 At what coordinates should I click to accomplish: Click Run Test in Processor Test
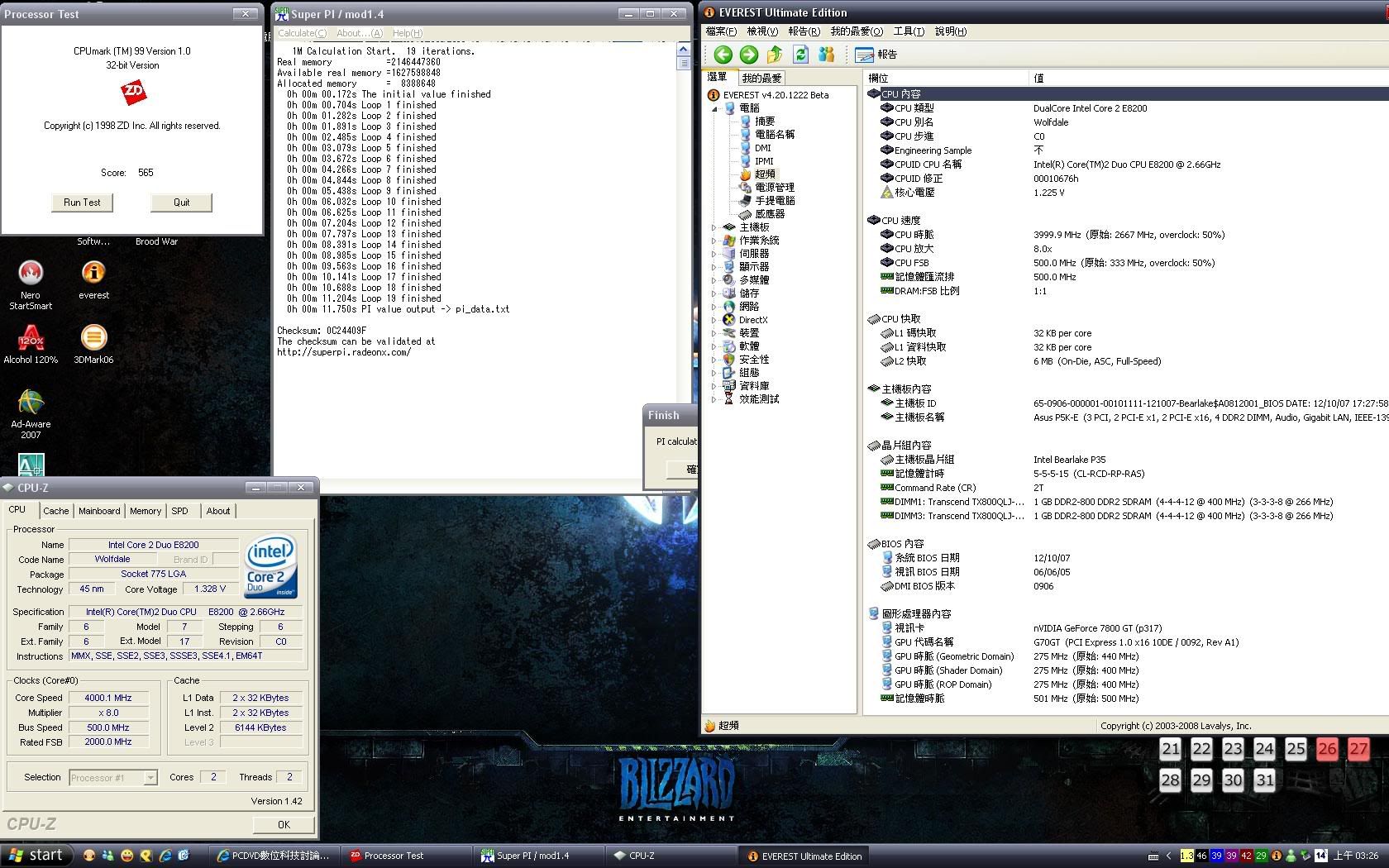(82, 203)
